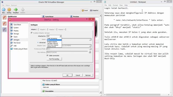The image size is (173, 97).
Task: Click Notepad horizontal scrollbar
Action: click(133, 95)
